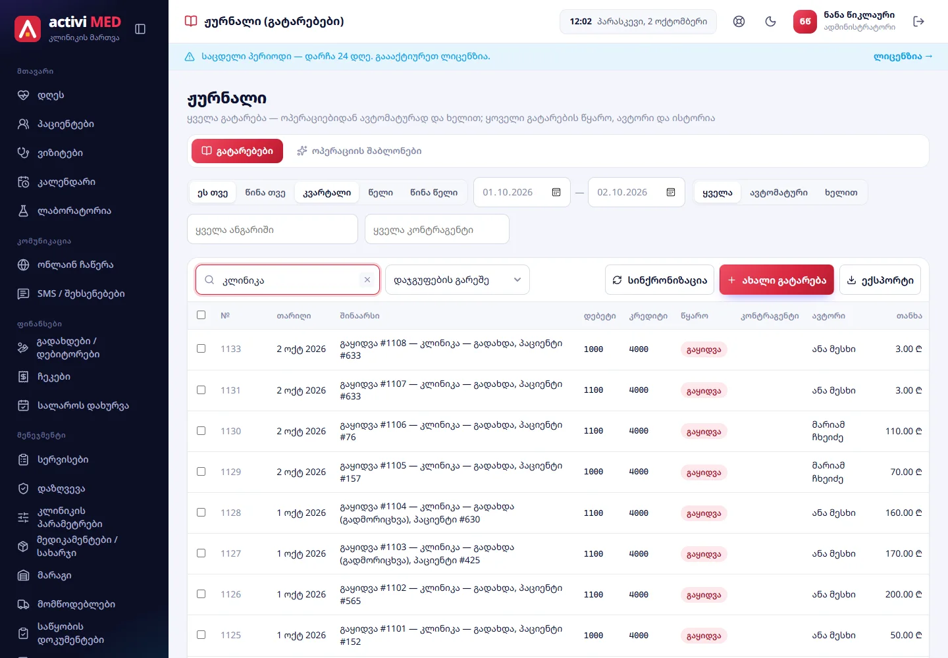Select the ეს თვე period filter
The width and height of the screenshot is (948, 658).
[213, 193]
